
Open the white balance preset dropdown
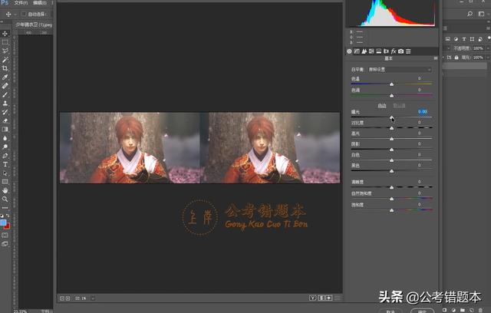pos(400,70)
